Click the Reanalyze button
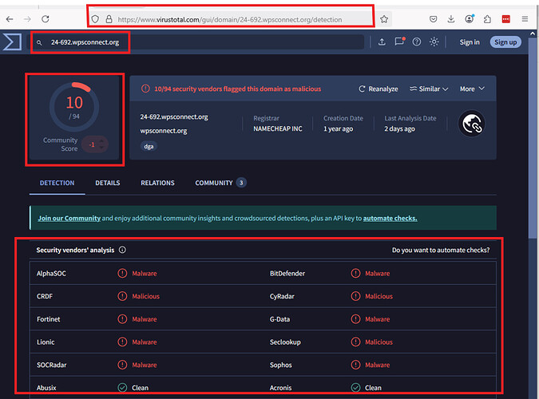The image size is (539, 399). pos(378,89)
